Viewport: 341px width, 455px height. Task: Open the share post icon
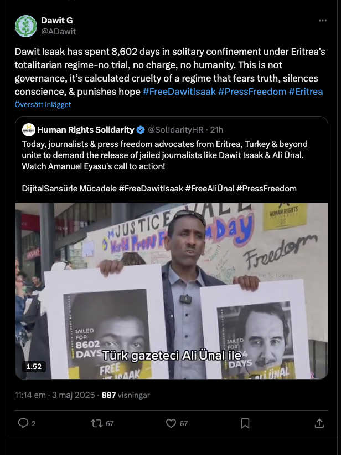(319, 423)
